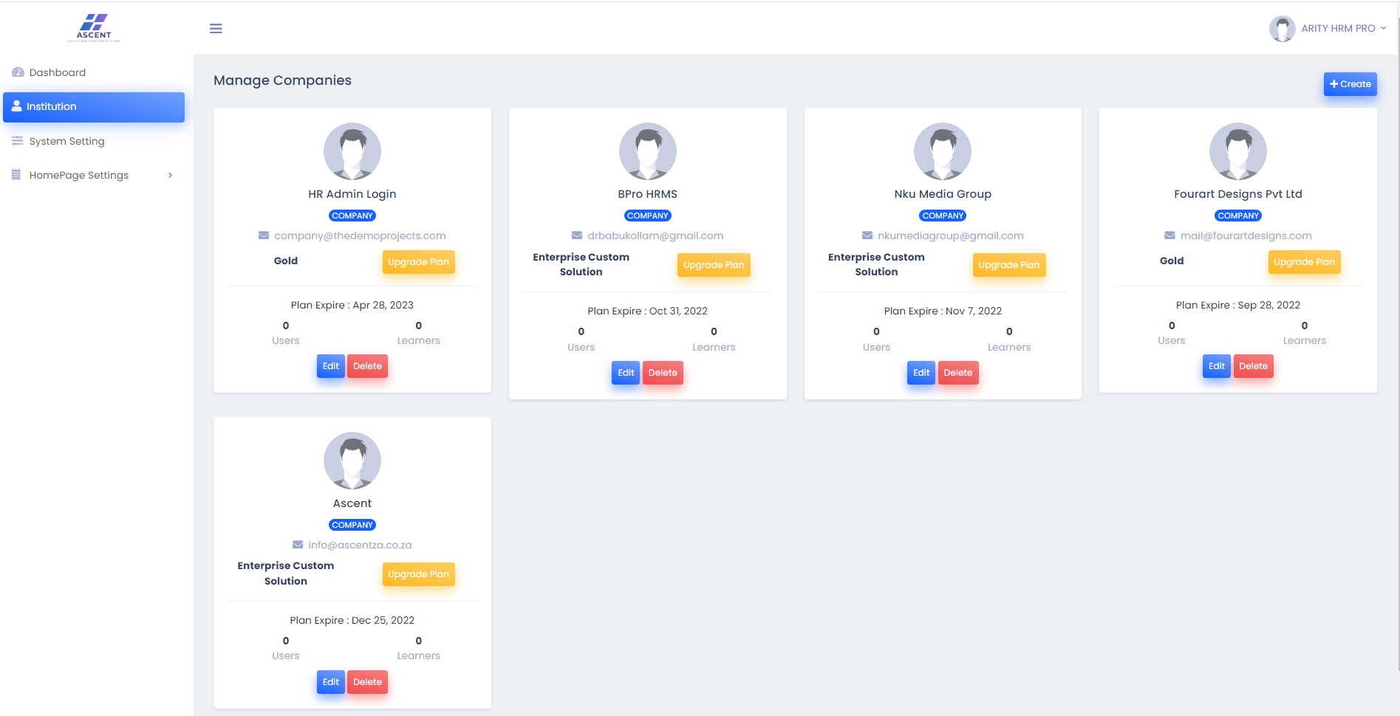The height and width of the screenshot is (716, 1400).
Task: Click Plan Expire : Nov 7, 2022 text
Action: click(943, 311)
